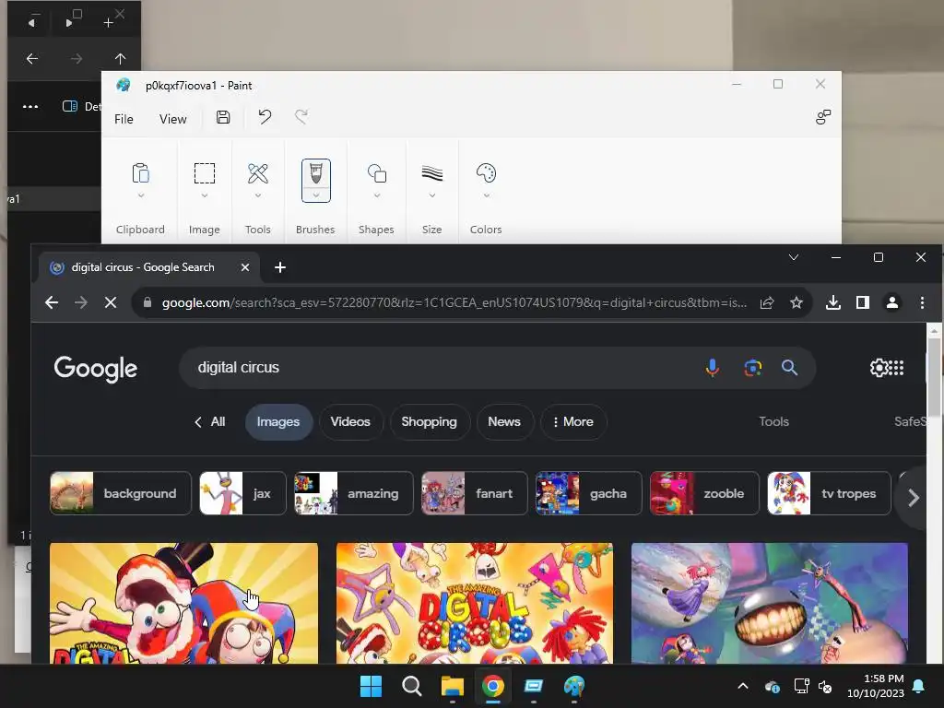Select the Images results tab
Image resolution: width=944 pixels, height=708 pixels.
278,421
